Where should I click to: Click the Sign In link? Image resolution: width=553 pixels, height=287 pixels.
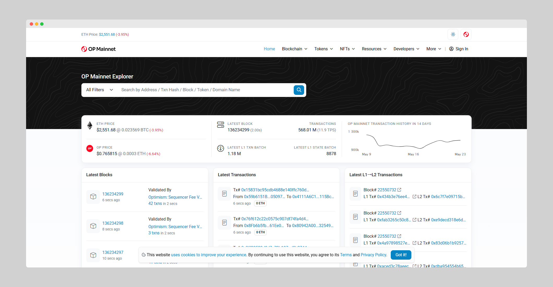pyautogui.click(x=459, y=49)
